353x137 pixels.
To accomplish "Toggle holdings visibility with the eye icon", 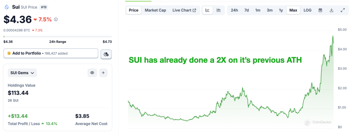I will point(92,73).
